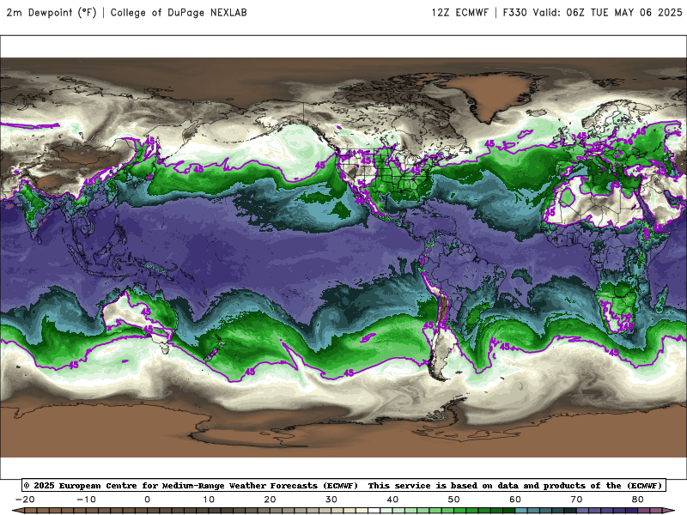
Task: Click the "College of DuPage NEXLAB" label
Action: (x=179, y=13)
